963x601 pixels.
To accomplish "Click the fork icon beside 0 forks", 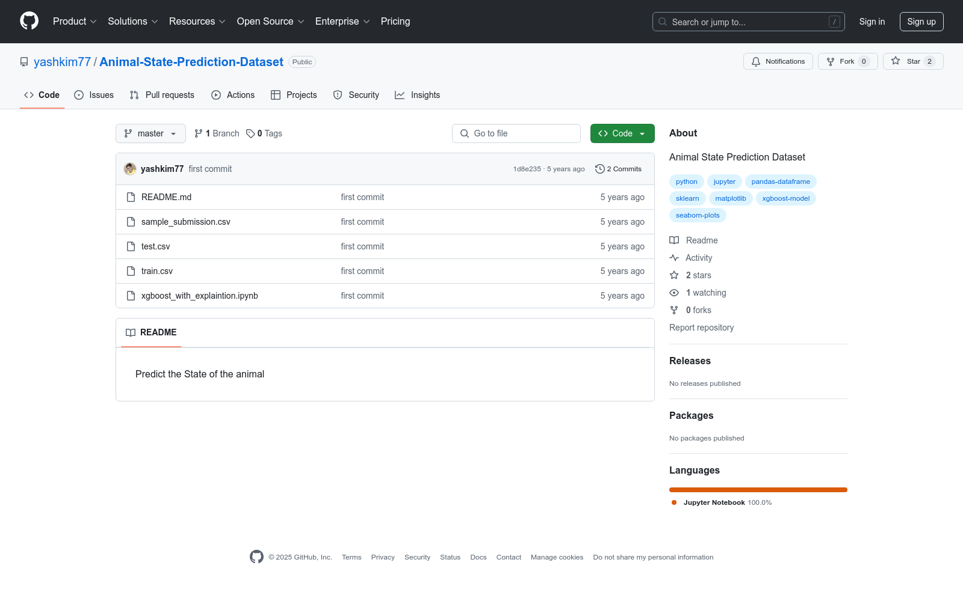I will pyautogui.click(x=674, y=310).
